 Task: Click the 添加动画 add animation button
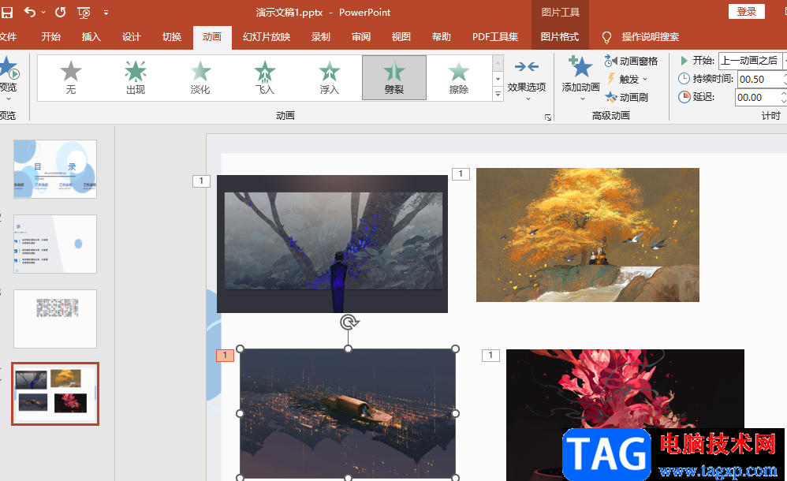point(580,78)
